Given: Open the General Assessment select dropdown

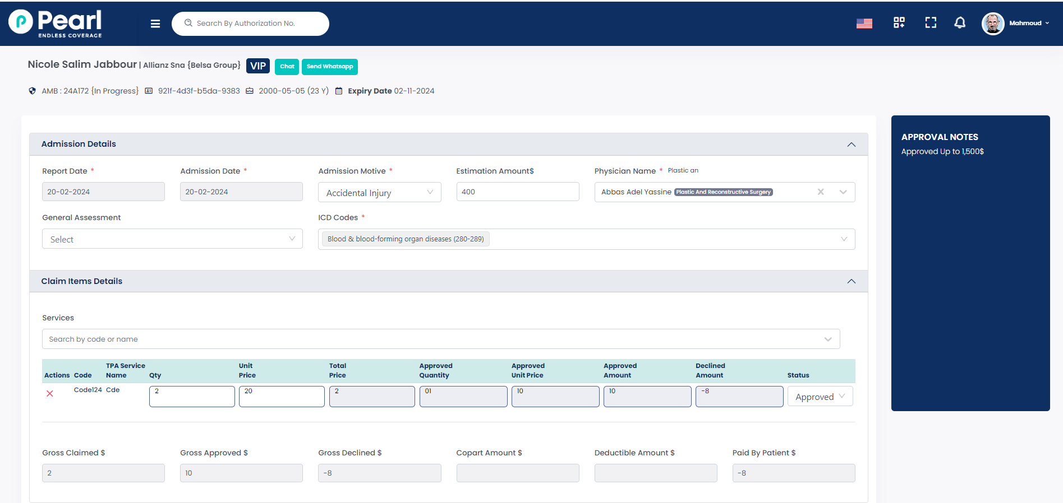Looking at the screenshot, I should pos(172,239).
